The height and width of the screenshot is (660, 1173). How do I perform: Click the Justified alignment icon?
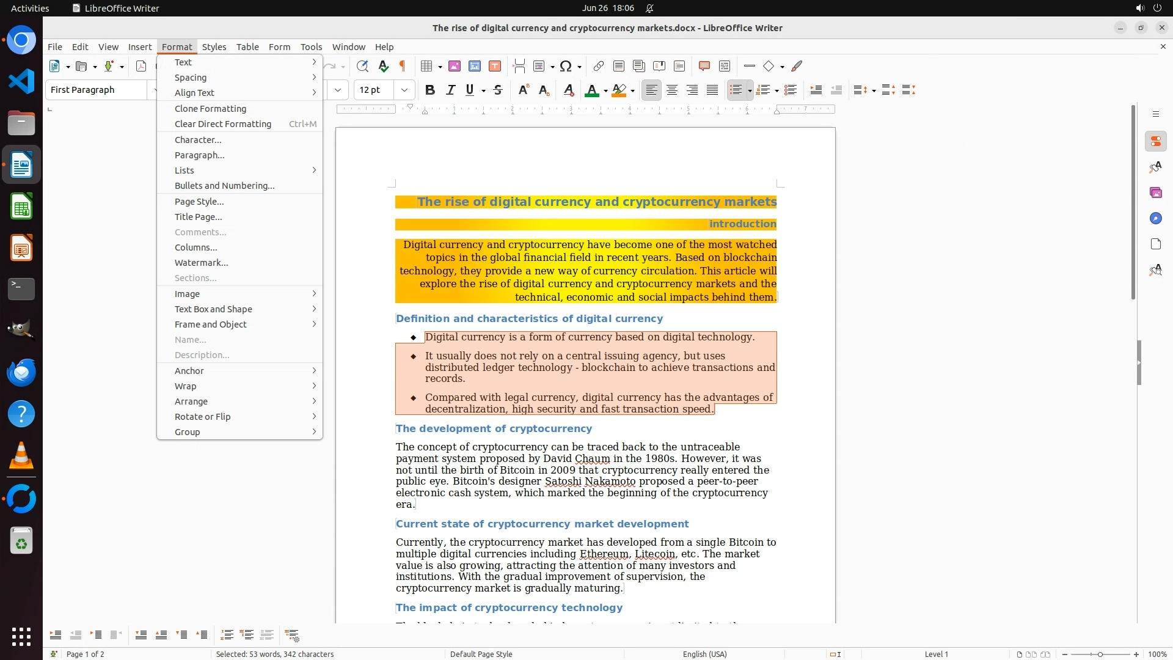pos(712,90)
